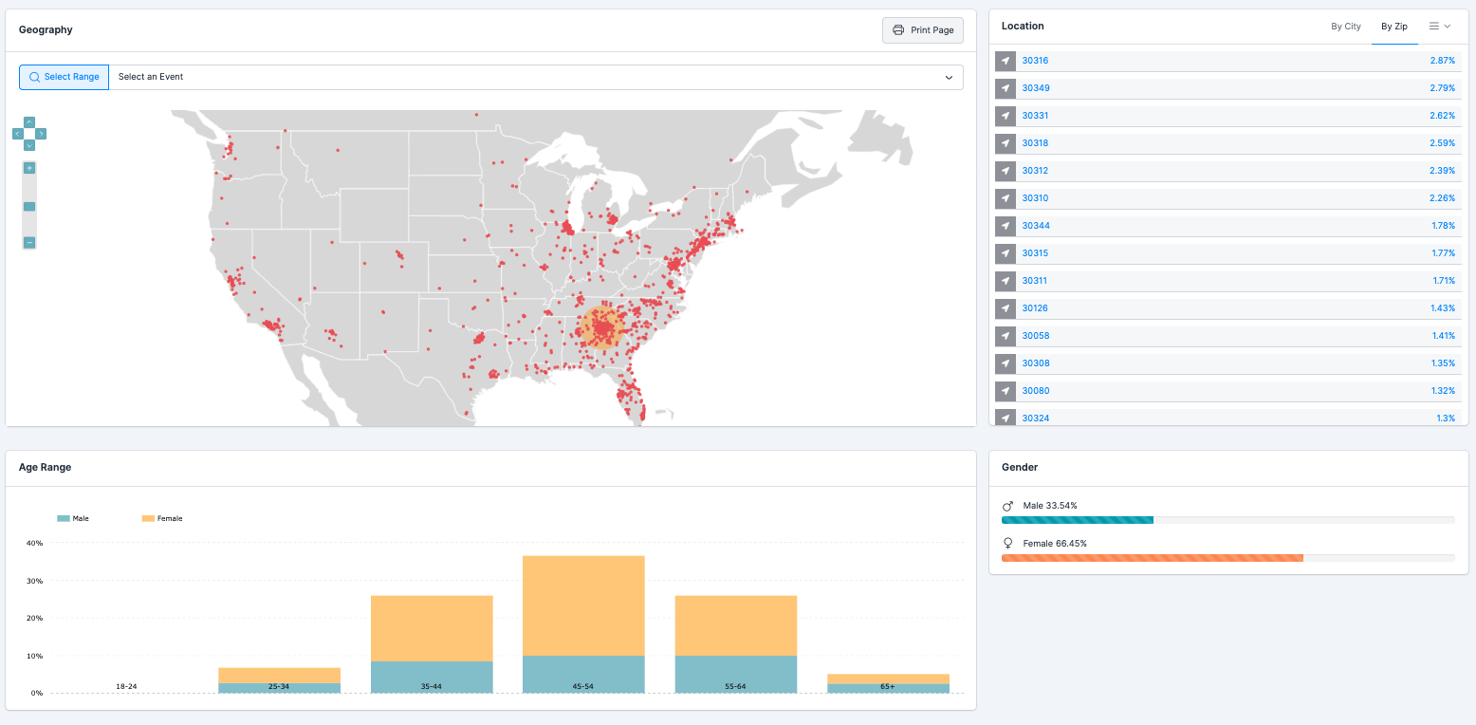Click the magnifier icon in Select Range
Viewport: 1476px width, 725px height.
34,77
